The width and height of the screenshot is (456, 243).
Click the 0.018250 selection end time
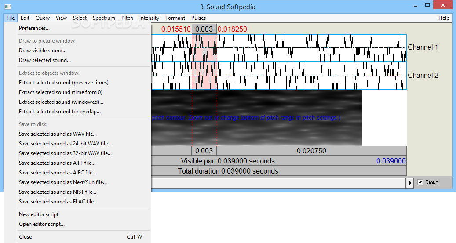(232, 29)
